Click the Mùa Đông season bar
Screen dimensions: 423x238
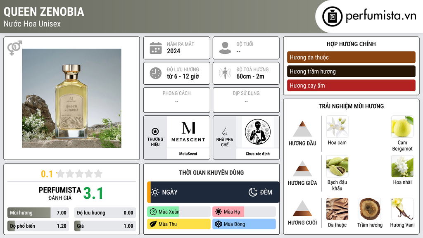click(244, 224)
